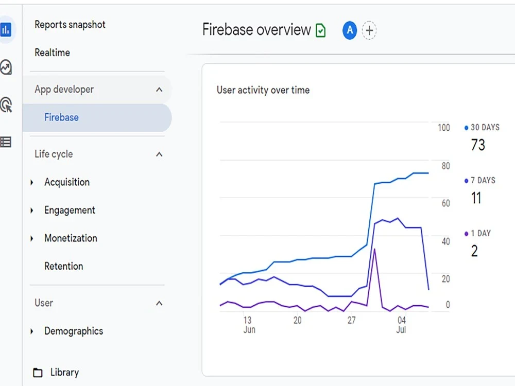Click the green verified report badge

click(320, 30)
